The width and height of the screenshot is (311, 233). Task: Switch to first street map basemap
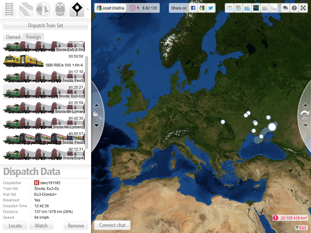pyautogui.click(x=230, y=8)
